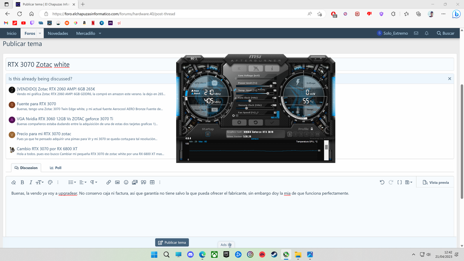Open smilies emoji picker
Image resolution: width=464 pixels, height=261 pixels.
[x=126, y=182]
